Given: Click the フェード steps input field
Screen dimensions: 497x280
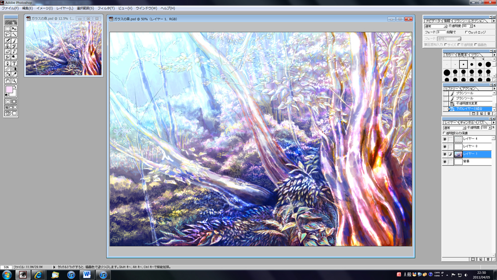Looking at the screenshot, I should (441, 32).
